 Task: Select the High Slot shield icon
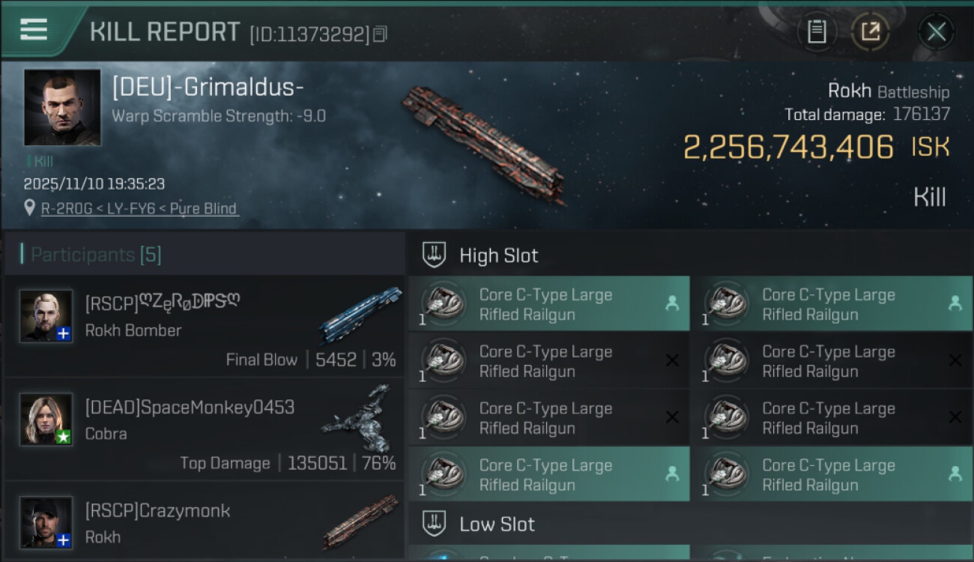click(435, 255)
